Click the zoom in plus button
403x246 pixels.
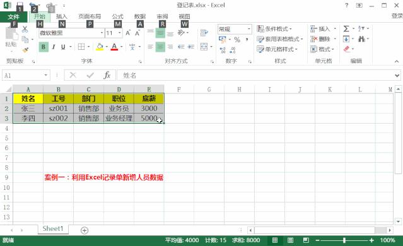tap(371, 240)
